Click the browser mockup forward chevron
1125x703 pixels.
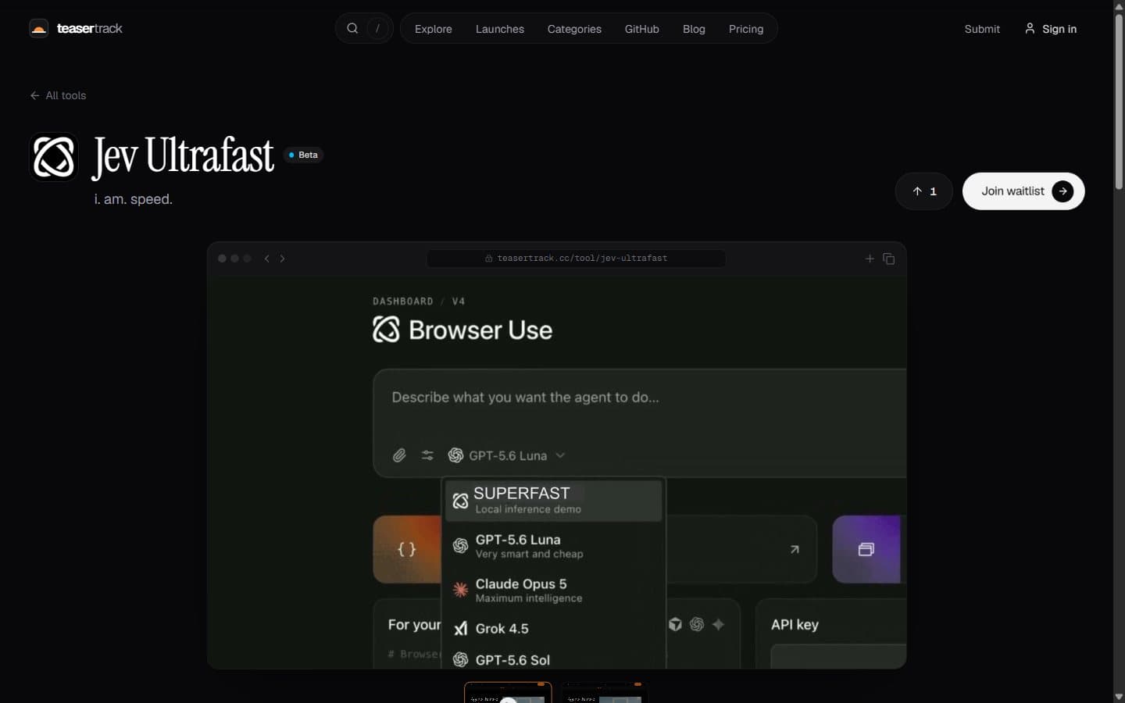(x=283, y=259)
